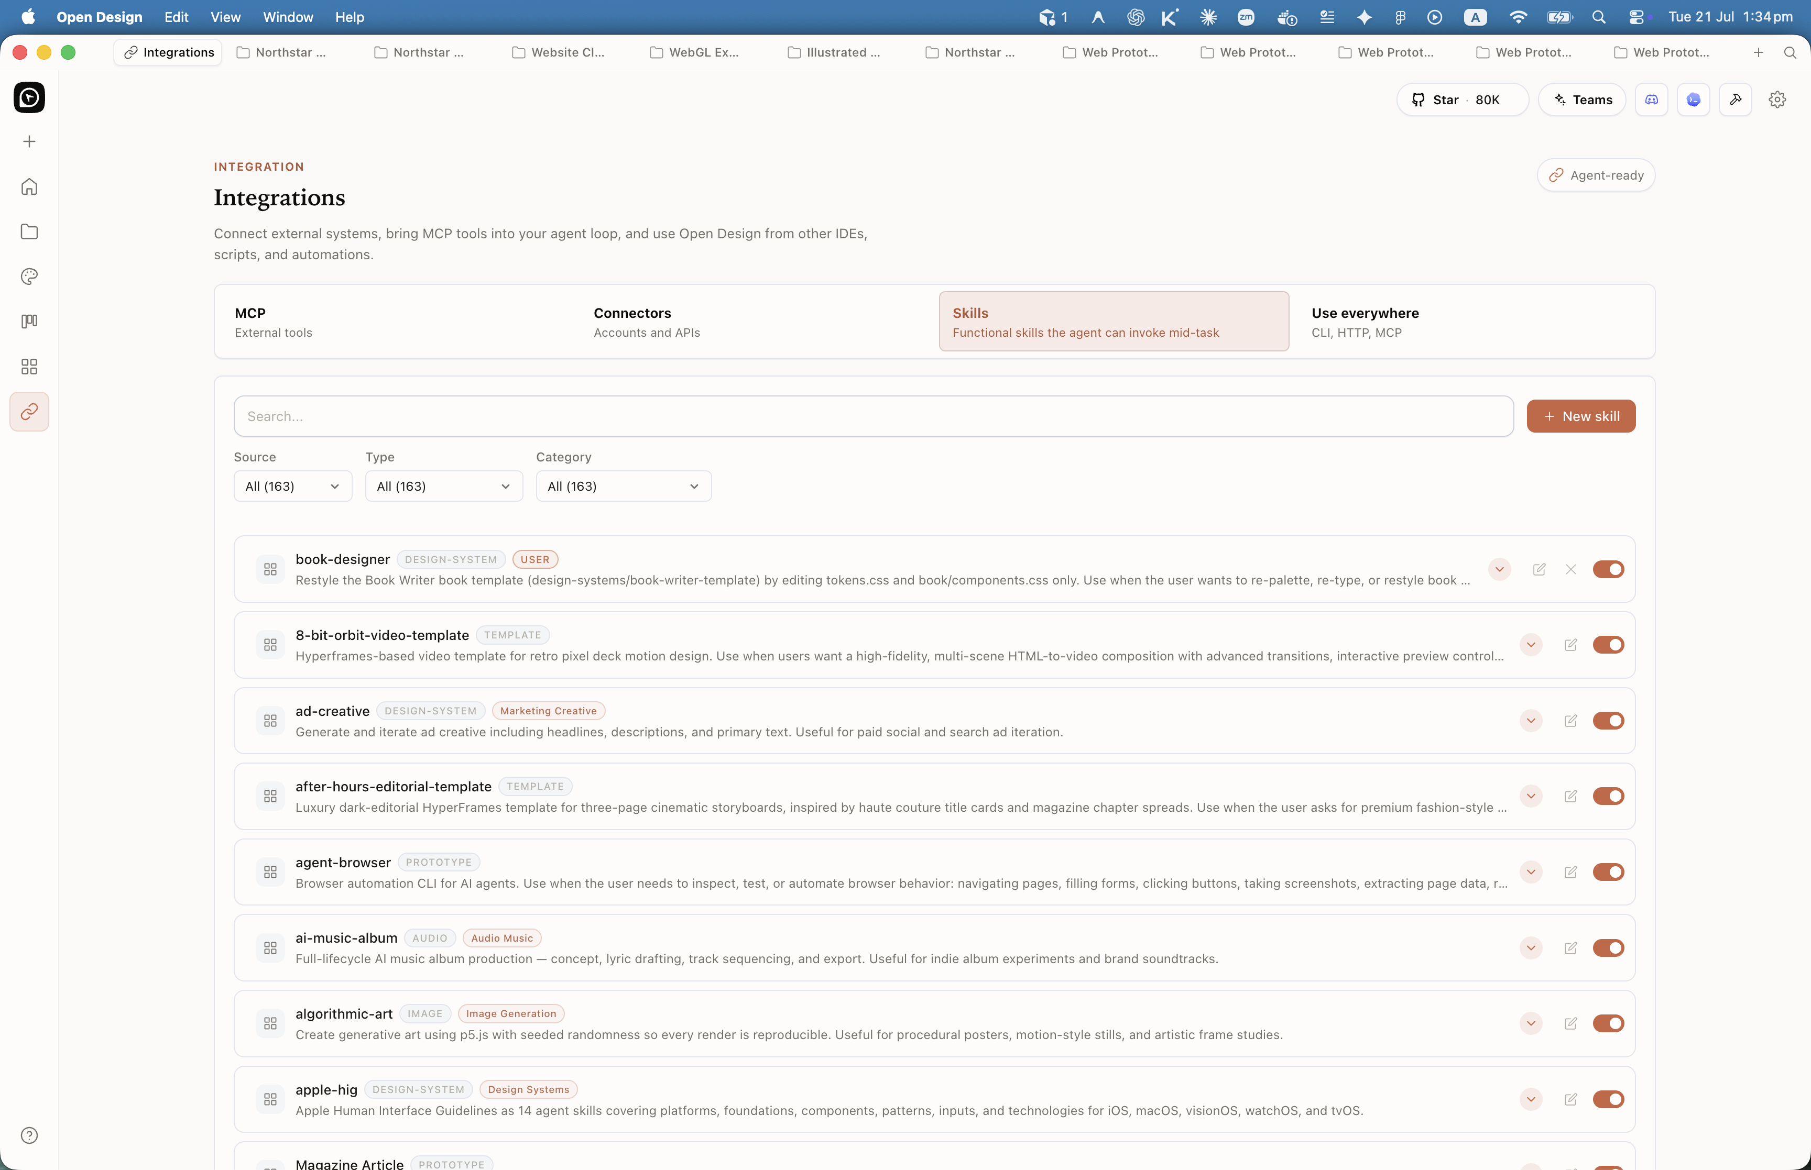Viewport: 1811px width, 1170px height.
Task: Edit the 8-bit-orbit-video-template skill
Action: (1571, 644)
